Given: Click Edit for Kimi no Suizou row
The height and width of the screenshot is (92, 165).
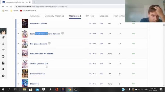Looking at the screenshot, I should pyautogui.click(x=90, y=54).
